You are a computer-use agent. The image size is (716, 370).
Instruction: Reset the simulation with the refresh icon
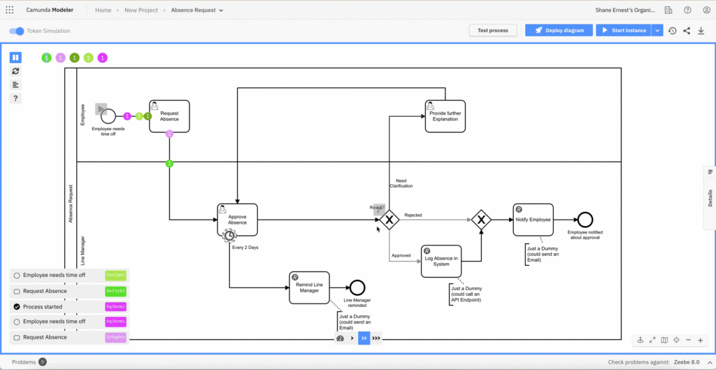pyautogui.click(x=15, y=71)
